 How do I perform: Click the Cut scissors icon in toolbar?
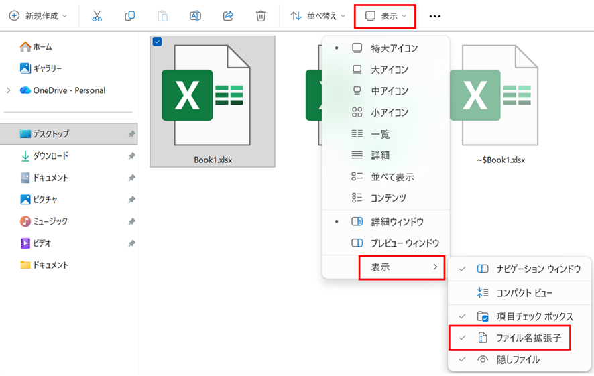(x=97, y=16)
